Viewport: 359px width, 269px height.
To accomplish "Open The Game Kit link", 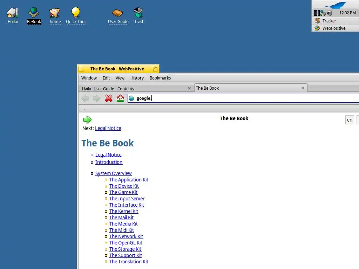I will (x=123, y=192).
